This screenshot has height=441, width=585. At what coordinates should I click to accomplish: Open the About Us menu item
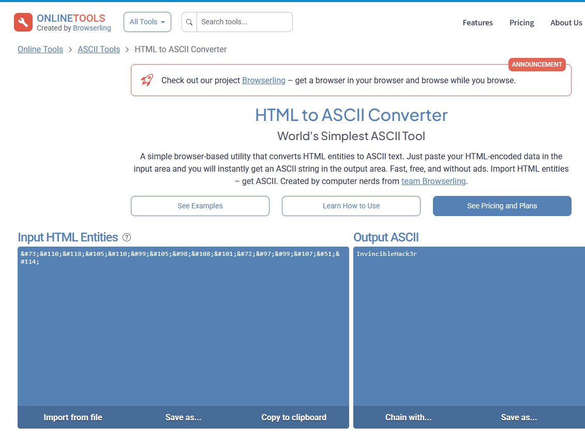click(566, 23)
